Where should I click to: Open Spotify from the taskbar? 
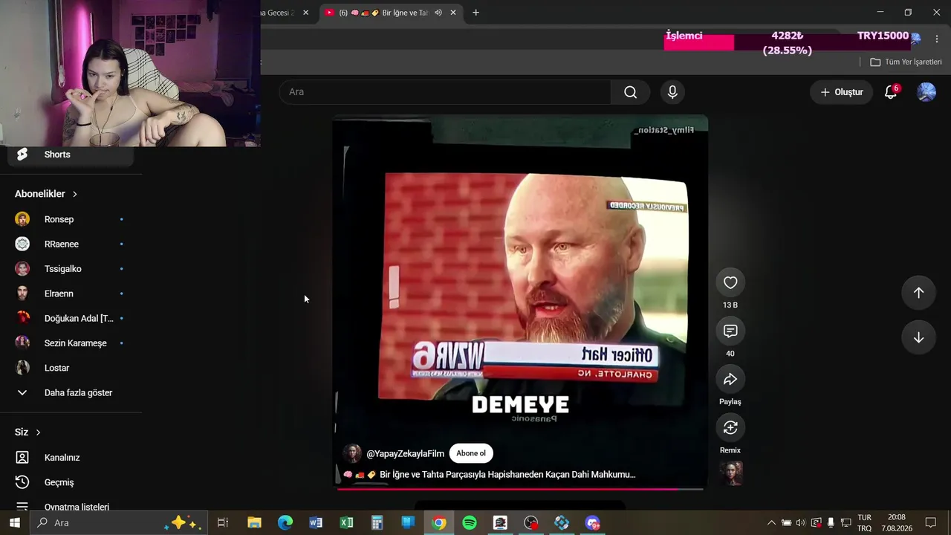coord(470,523)
